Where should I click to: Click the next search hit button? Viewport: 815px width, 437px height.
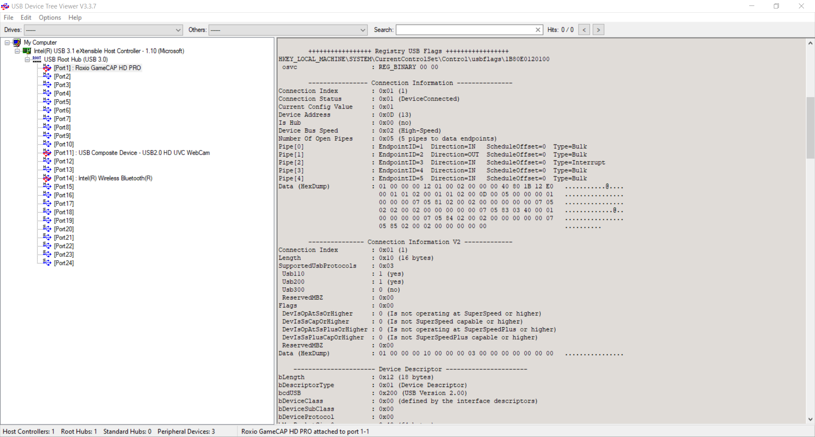tap(599, 30)
